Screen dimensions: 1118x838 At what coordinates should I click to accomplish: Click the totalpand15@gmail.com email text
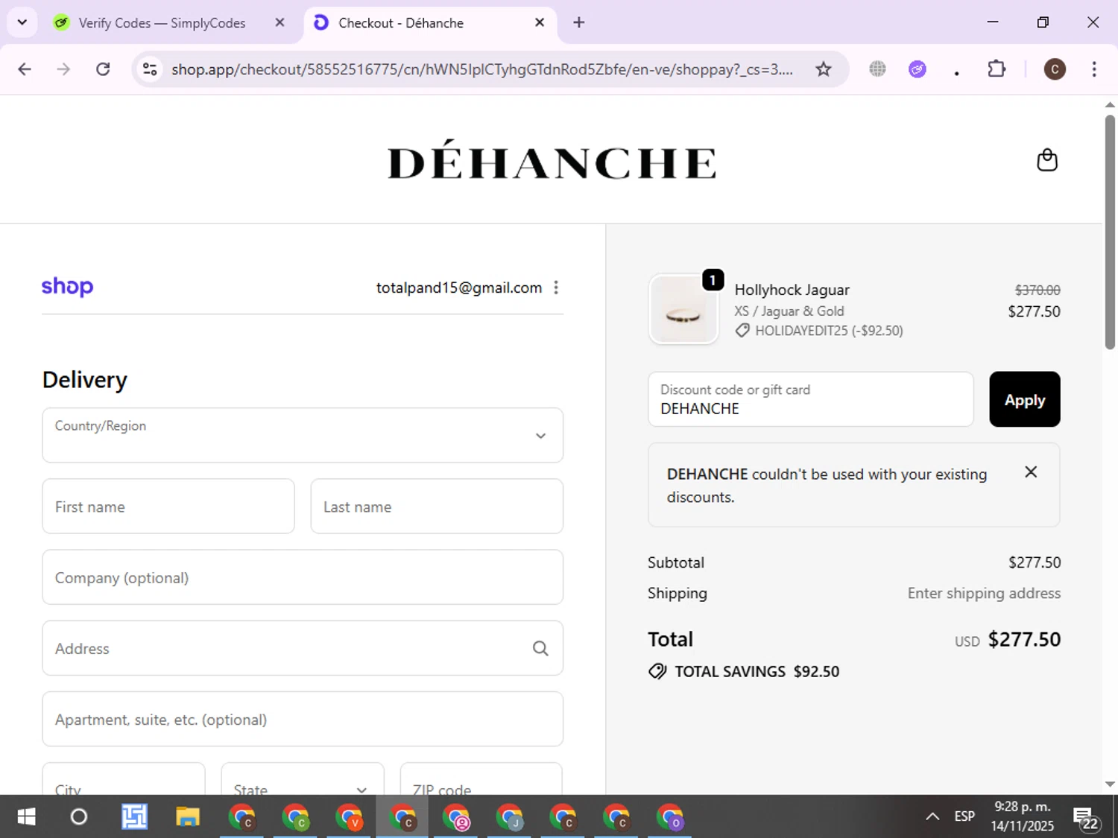click(x=459, y=288)
